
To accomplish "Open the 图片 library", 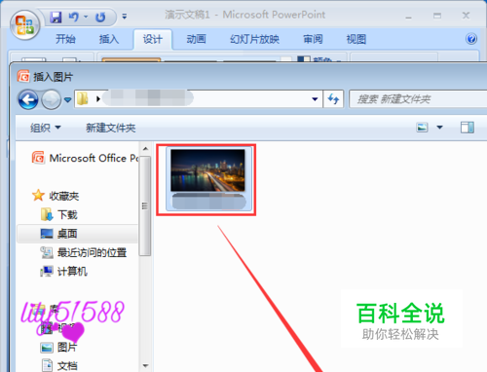I will [59, 347].
